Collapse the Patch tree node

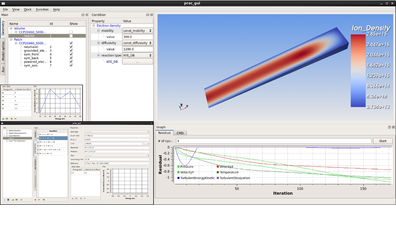point(11,40)
